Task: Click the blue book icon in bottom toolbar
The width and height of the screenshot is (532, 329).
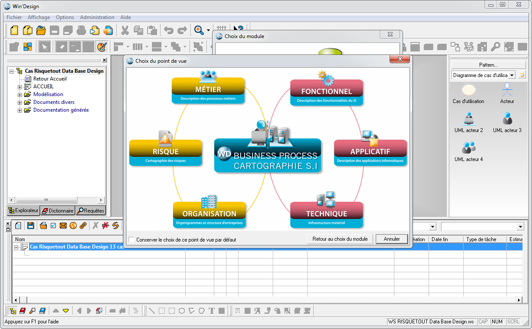Action: (x=42, y=310)
